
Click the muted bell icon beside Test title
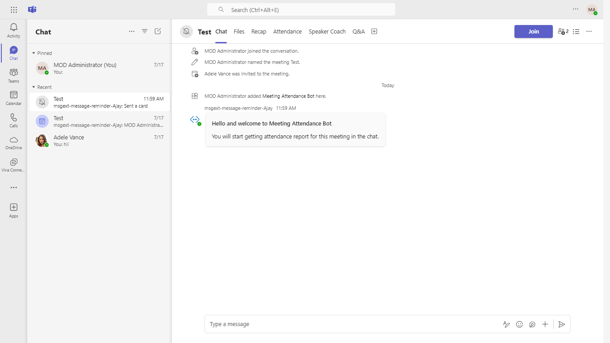tap(187, 31)
